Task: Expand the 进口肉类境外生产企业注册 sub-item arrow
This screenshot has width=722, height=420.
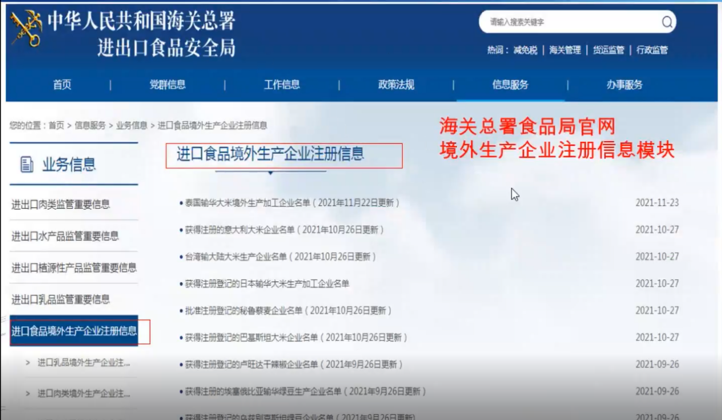Action: point(28,393)
